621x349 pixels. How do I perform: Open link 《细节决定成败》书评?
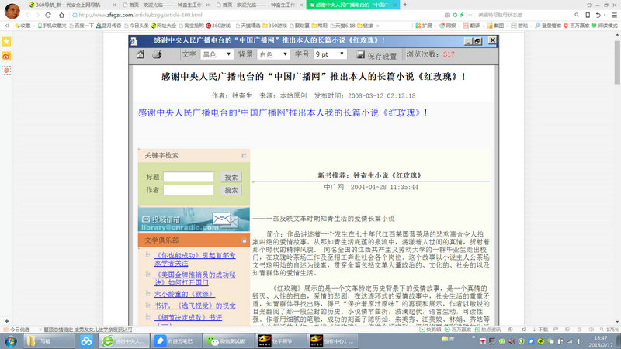pyautogui.click(x=188, y=317)
